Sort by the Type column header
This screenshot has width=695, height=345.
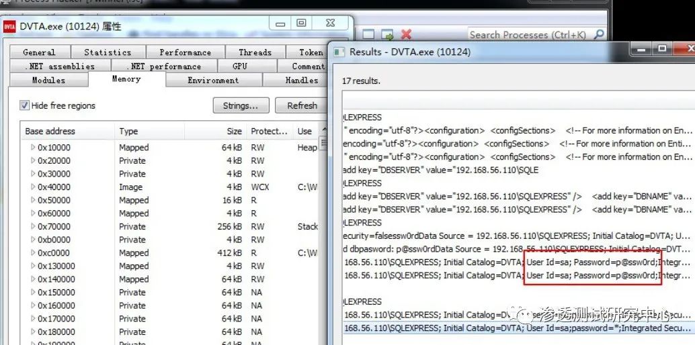click(x=149, y=131)
